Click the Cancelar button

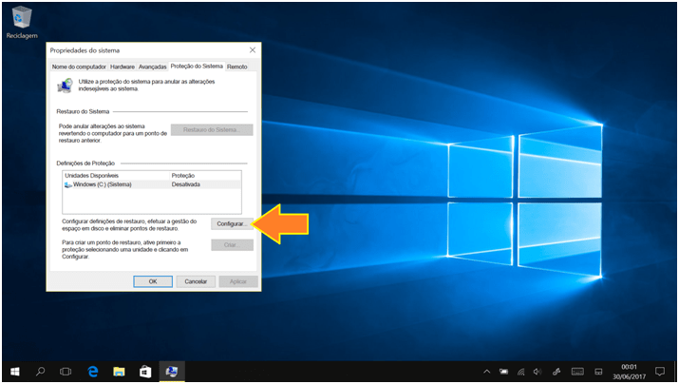click(196, 281)
